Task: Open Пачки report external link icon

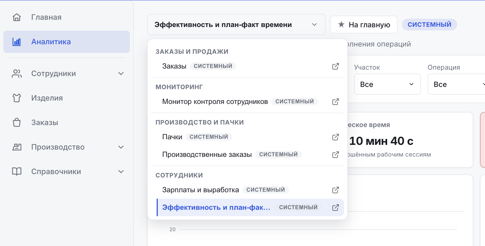Action: [x=336, y=137]
